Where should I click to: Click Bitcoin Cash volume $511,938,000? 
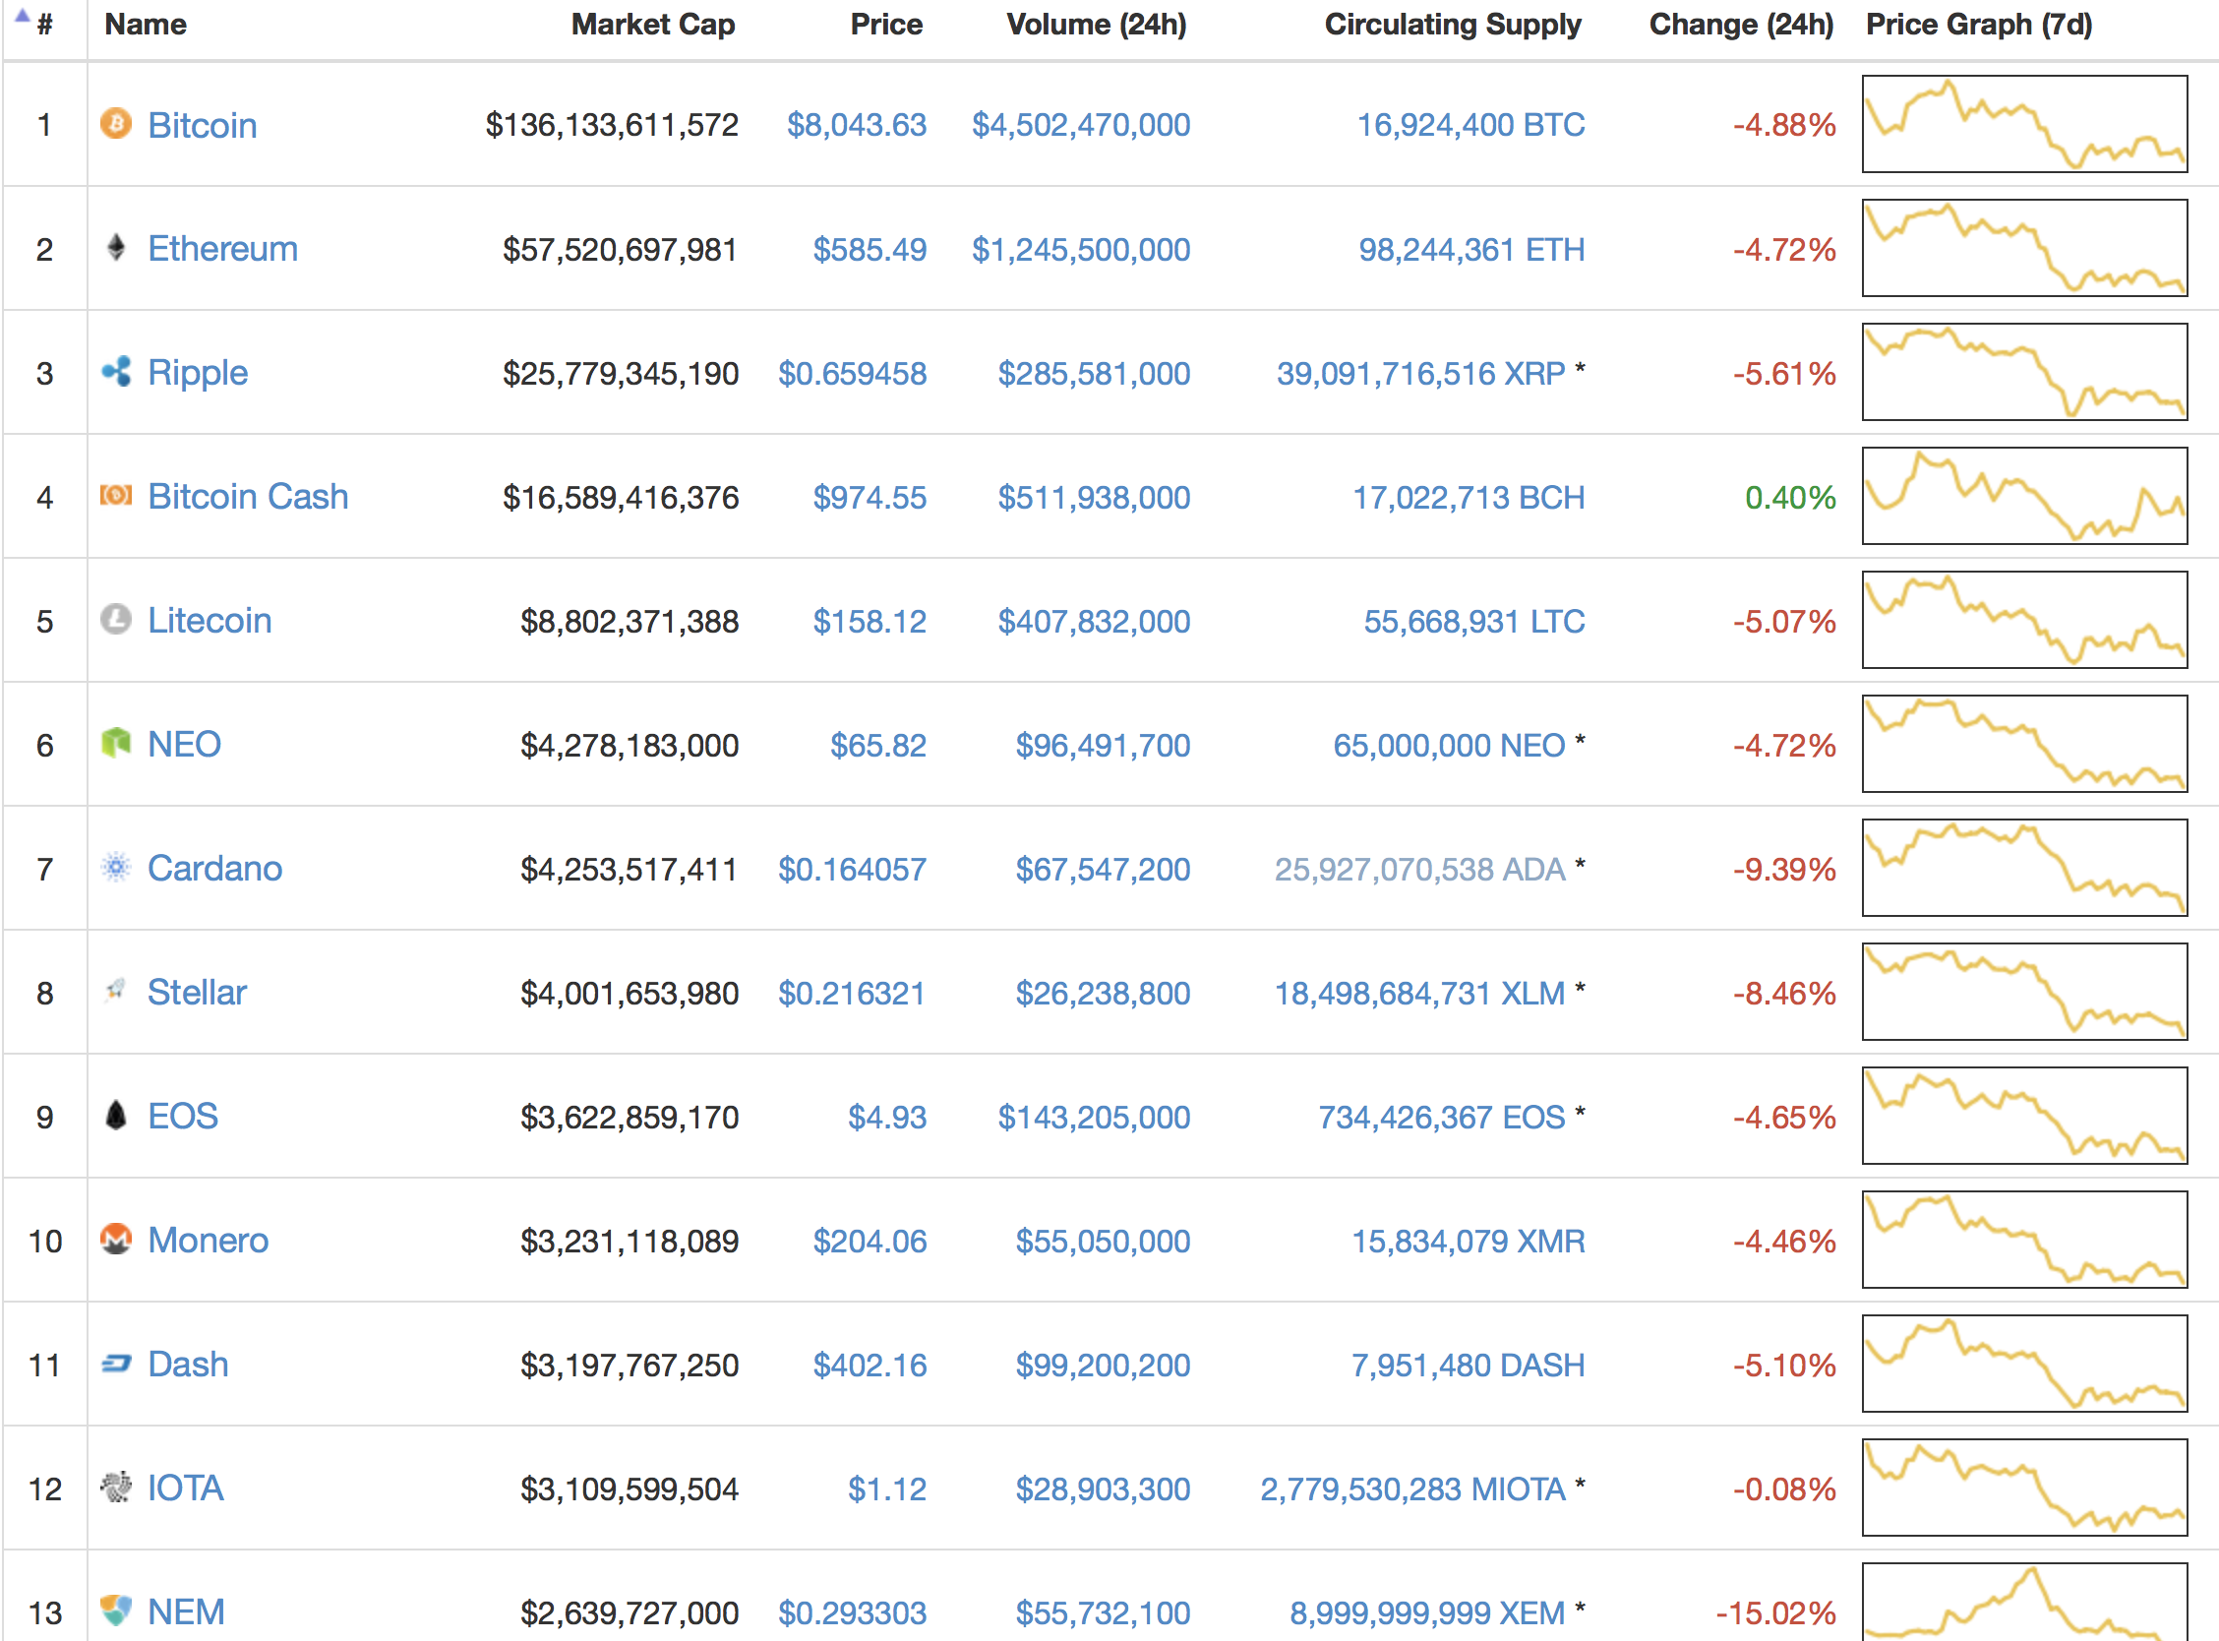(x=1094, y=497)
